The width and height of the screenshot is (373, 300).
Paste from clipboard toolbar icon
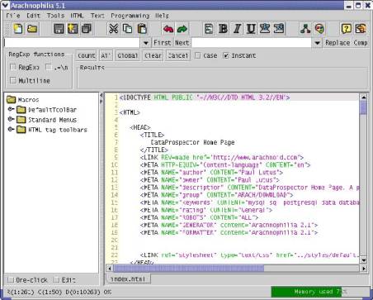(x=142, y=29)
